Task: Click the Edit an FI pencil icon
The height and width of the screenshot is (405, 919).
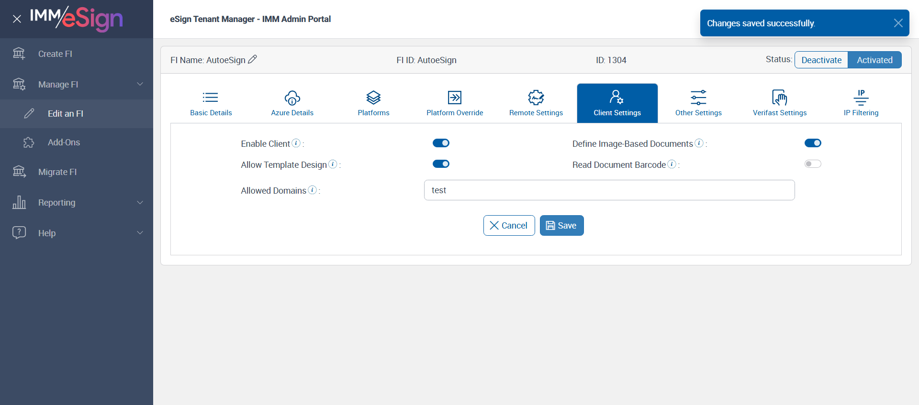Action: click(x=29, y=113)
